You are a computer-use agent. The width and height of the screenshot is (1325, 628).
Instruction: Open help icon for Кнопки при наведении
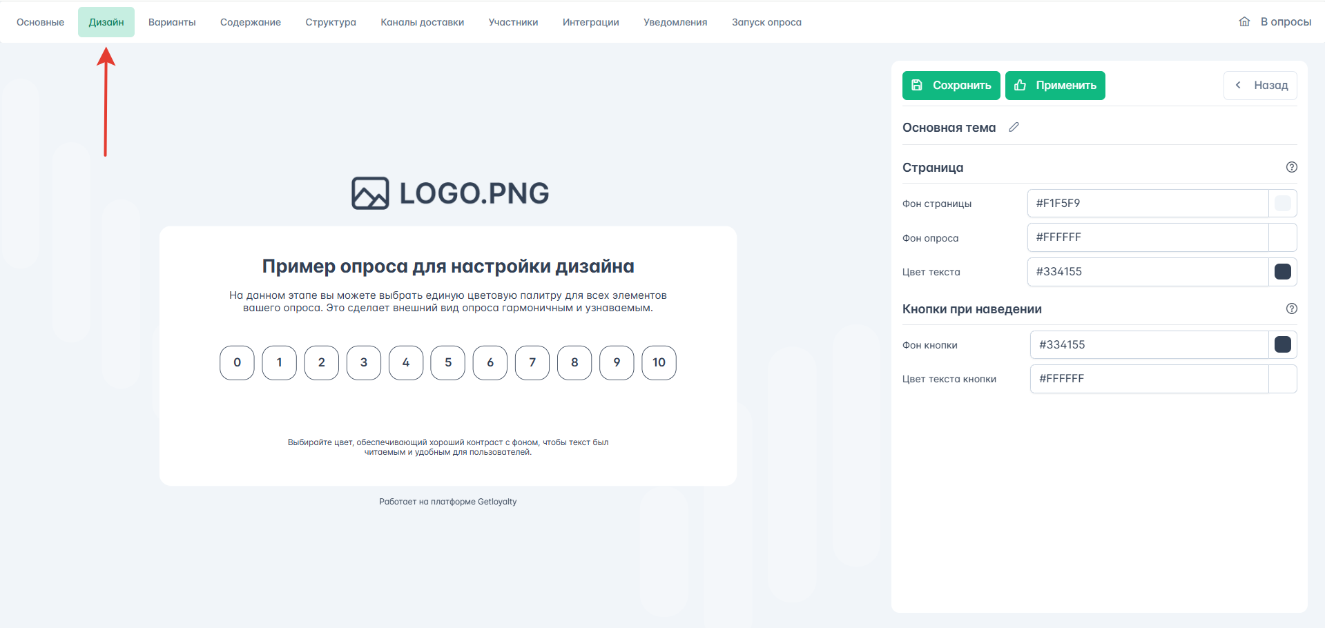(1291, 308)
